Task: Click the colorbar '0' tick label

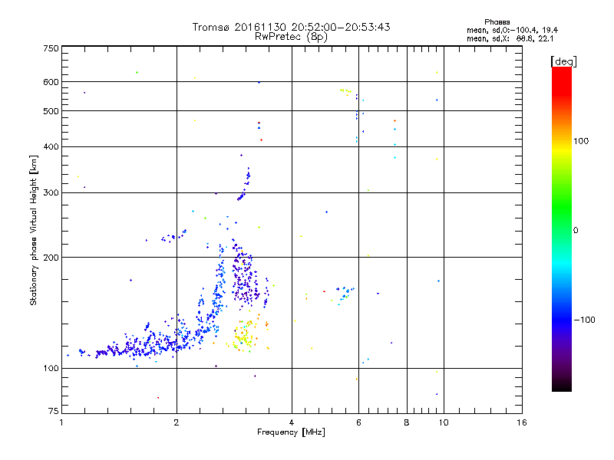Action: pyautogui.click(x=576, y=231)
